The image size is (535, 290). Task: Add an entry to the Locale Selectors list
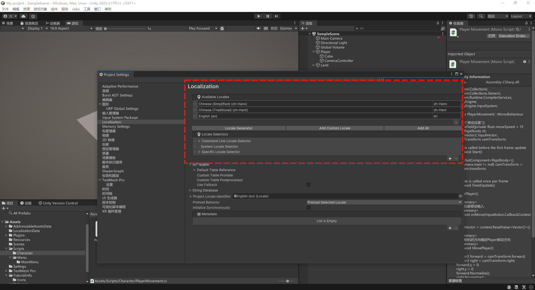click(x=450, y=159)
